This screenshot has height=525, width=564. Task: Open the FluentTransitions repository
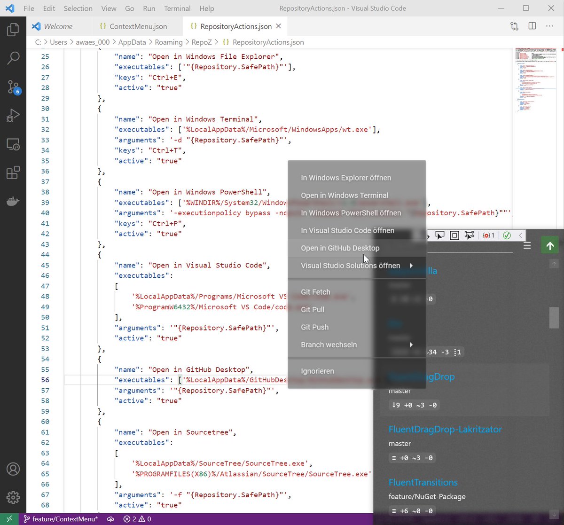click(423, 482)
